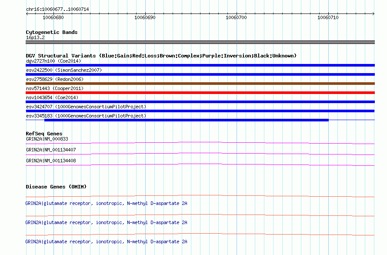Open variant esv2758629 (Redon2006) label
Image resolution: width=387 pixels, height=255 pixels.
point(55,79)
